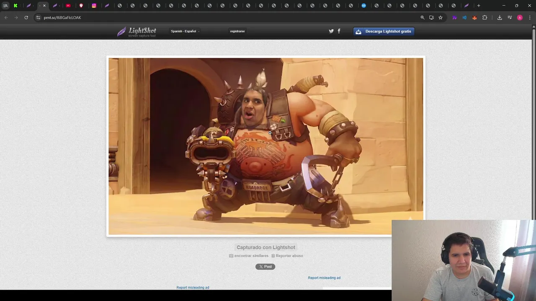Screen dimensions: 536x301
Task: Switch to the Google Maps pin tab
Action: [x=81, y=5]
